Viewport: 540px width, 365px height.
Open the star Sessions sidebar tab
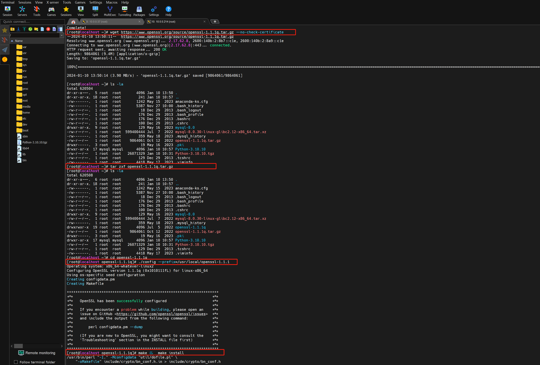pyautogui.click(x=5, y=30)
